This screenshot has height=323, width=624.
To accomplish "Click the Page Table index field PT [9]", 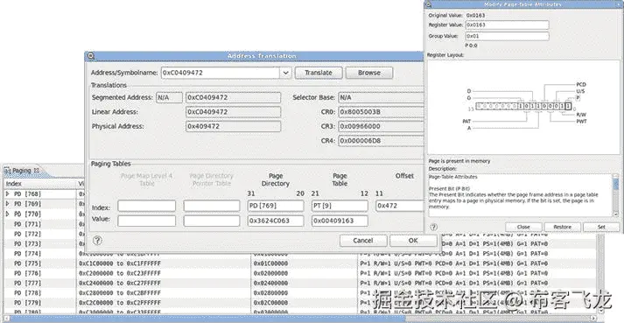I will (340, 206).
